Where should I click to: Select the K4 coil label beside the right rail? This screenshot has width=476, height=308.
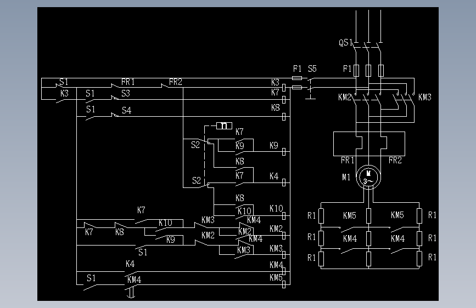[x=274, y=176]
